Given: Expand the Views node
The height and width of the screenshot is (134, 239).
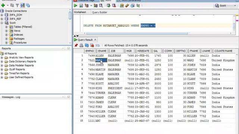Looking at the screenshot, I should point(6,31).
